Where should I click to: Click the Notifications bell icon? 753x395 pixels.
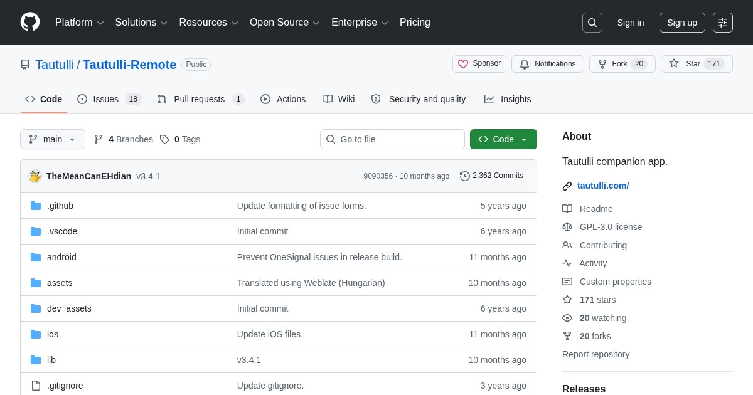coord(525,64)
